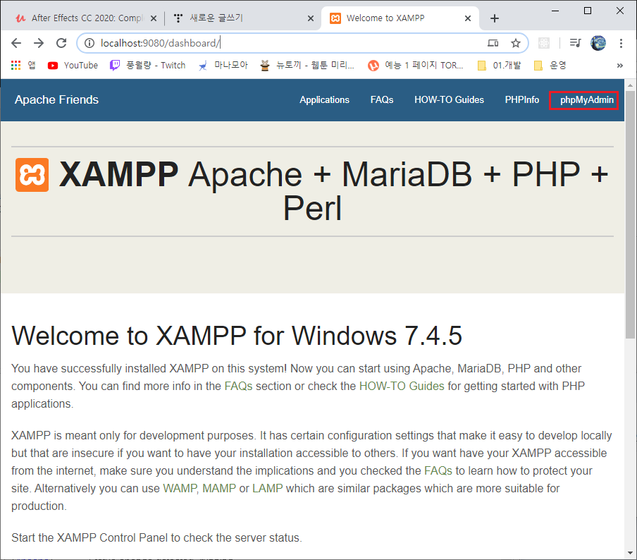Open FAQs in XAMPP navbar
This screenshot has width=637, height=560.
click(x=382, y=100)
